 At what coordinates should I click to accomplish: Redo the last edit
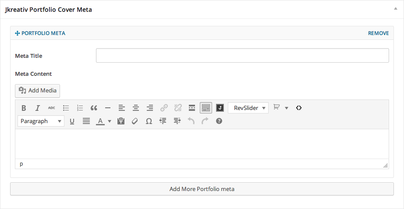[205, 121]
